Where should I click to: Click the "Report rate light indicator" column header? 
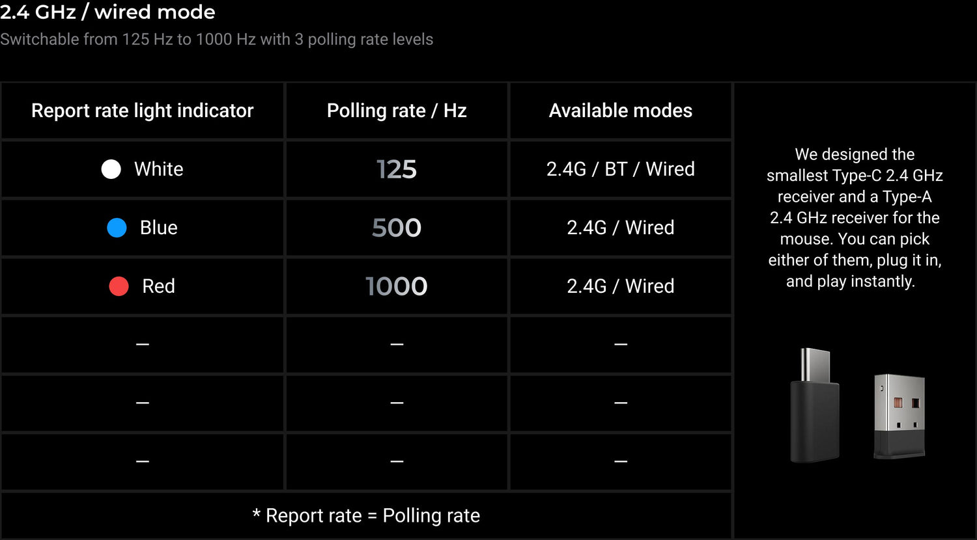click(x=142, y=111)
